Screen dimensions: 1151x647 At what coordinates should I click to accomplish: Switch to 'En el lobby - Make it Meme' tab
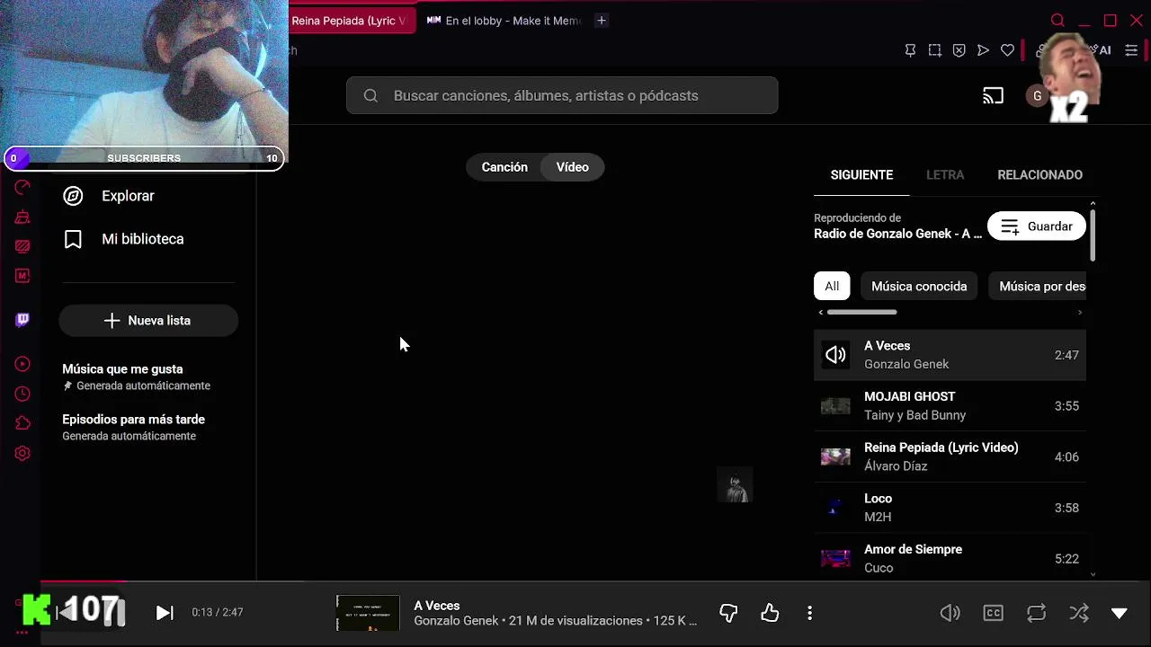504,21
